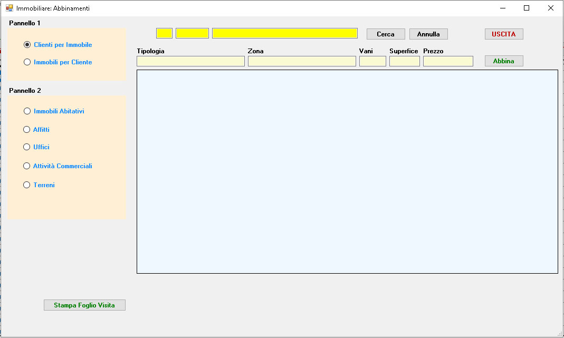This screenshot has height=338, width=564.
Task: Click the Annulla button
Action: [428, 34]
